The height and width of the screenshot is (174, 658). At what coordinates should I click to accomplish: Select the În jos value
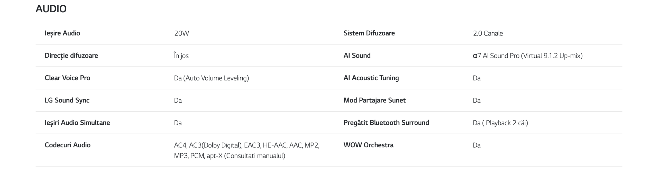pyautogui.click(x=181, y=56)
